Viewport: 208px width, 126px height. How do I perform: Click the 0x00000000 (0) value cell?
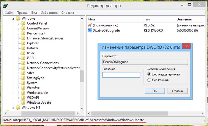click(x=187, y=31)
